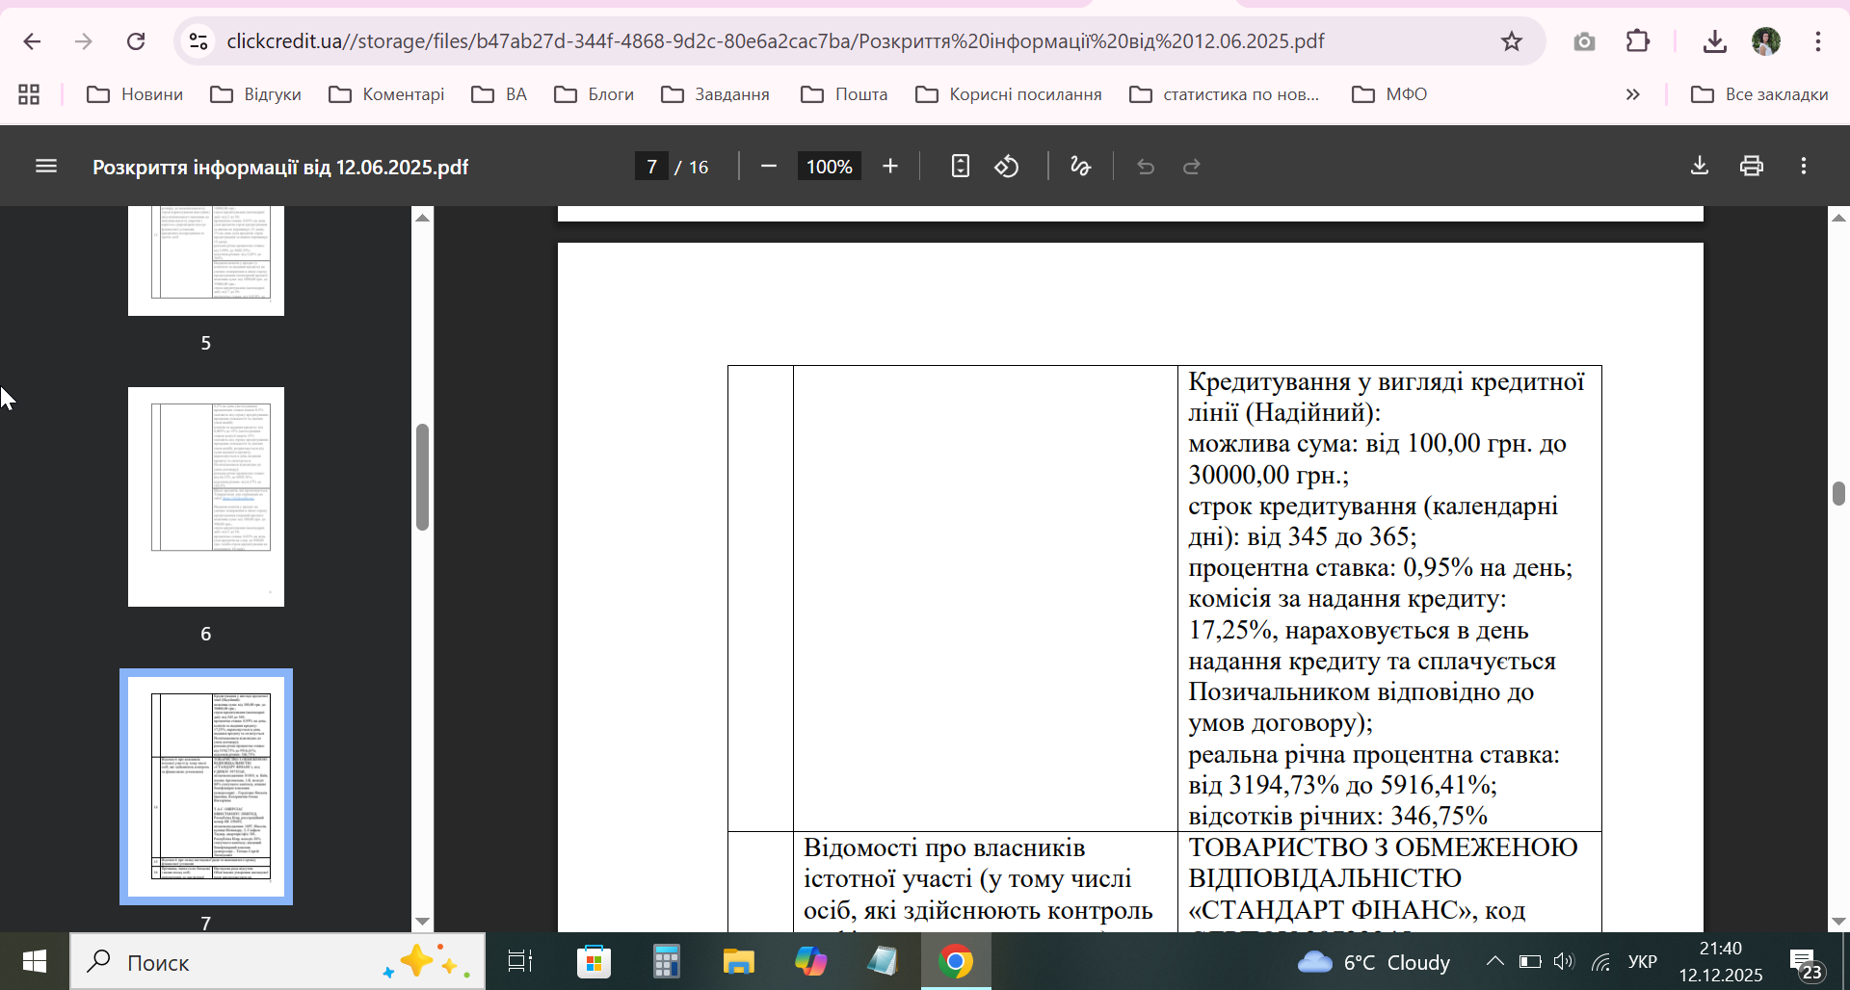1850x990 pixels.
Task: Edit the zoom percentage field
Action: point(830,167)
